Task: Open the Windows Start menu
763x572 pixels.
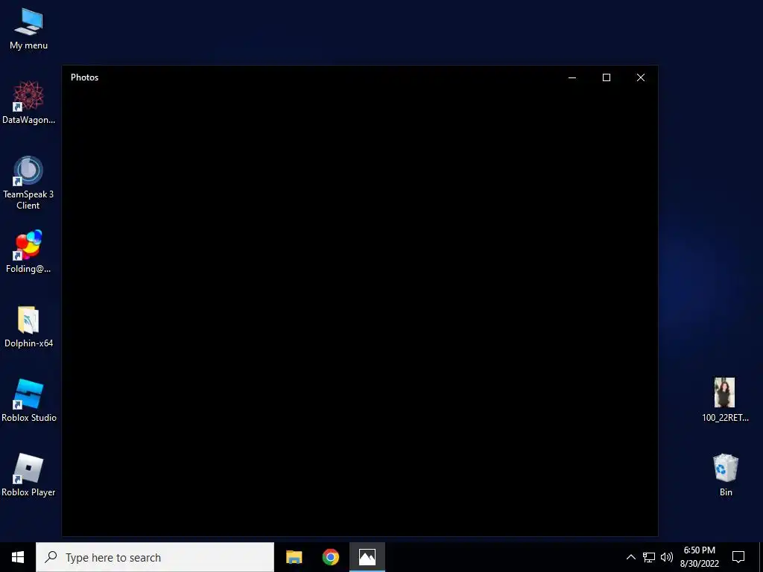Action: point(18,557)
